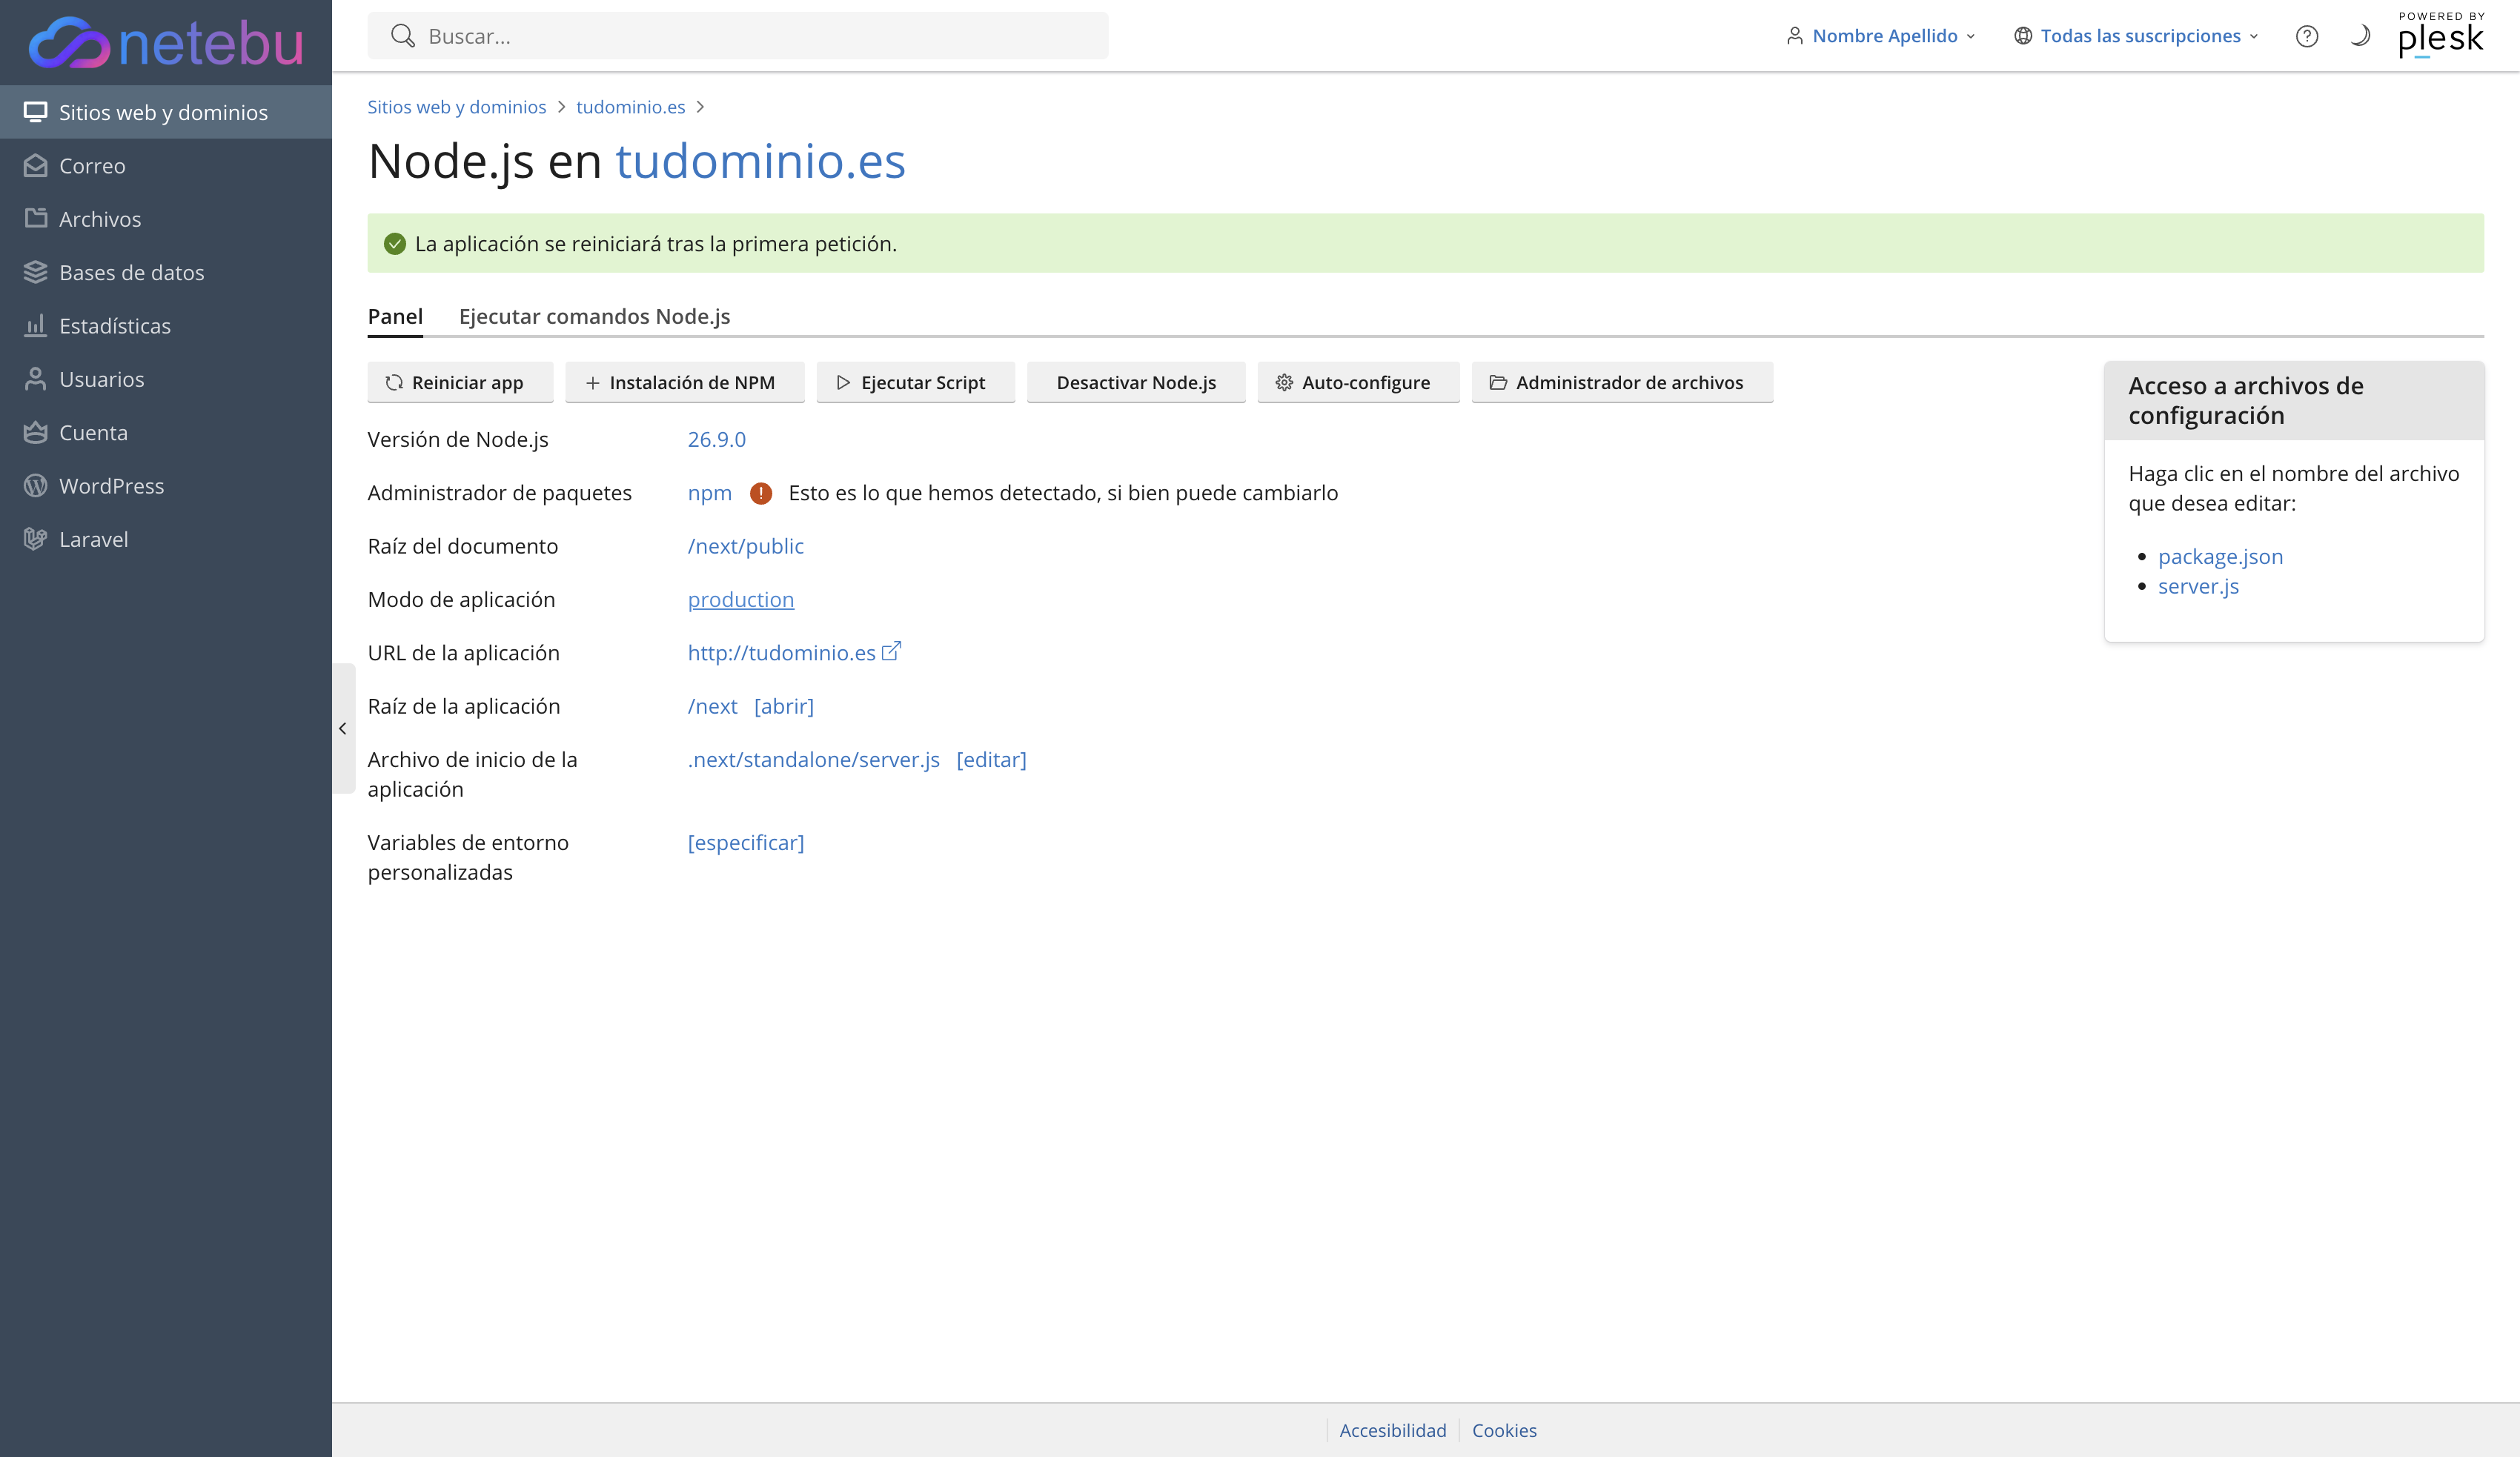Toggle dark mode moon icon
Screen dimensions: 2520x1457
click(2360, 36)
